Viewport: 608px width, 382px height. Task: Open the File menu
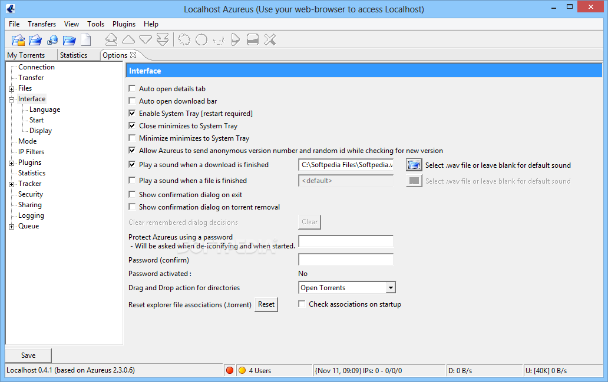coord(14,24)
